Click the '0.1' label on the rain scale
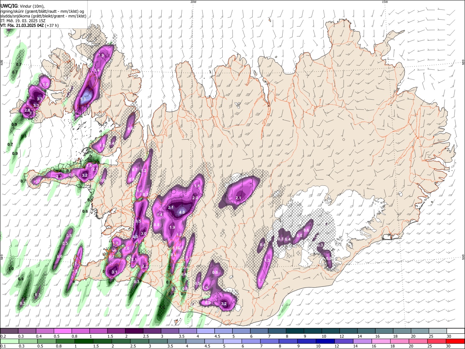Screen dimensions: 465x349 tap(3, 346)
